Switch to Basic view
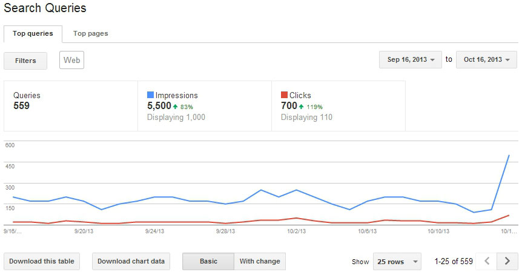Screen dimensions: 522x272 coord(208,261)
